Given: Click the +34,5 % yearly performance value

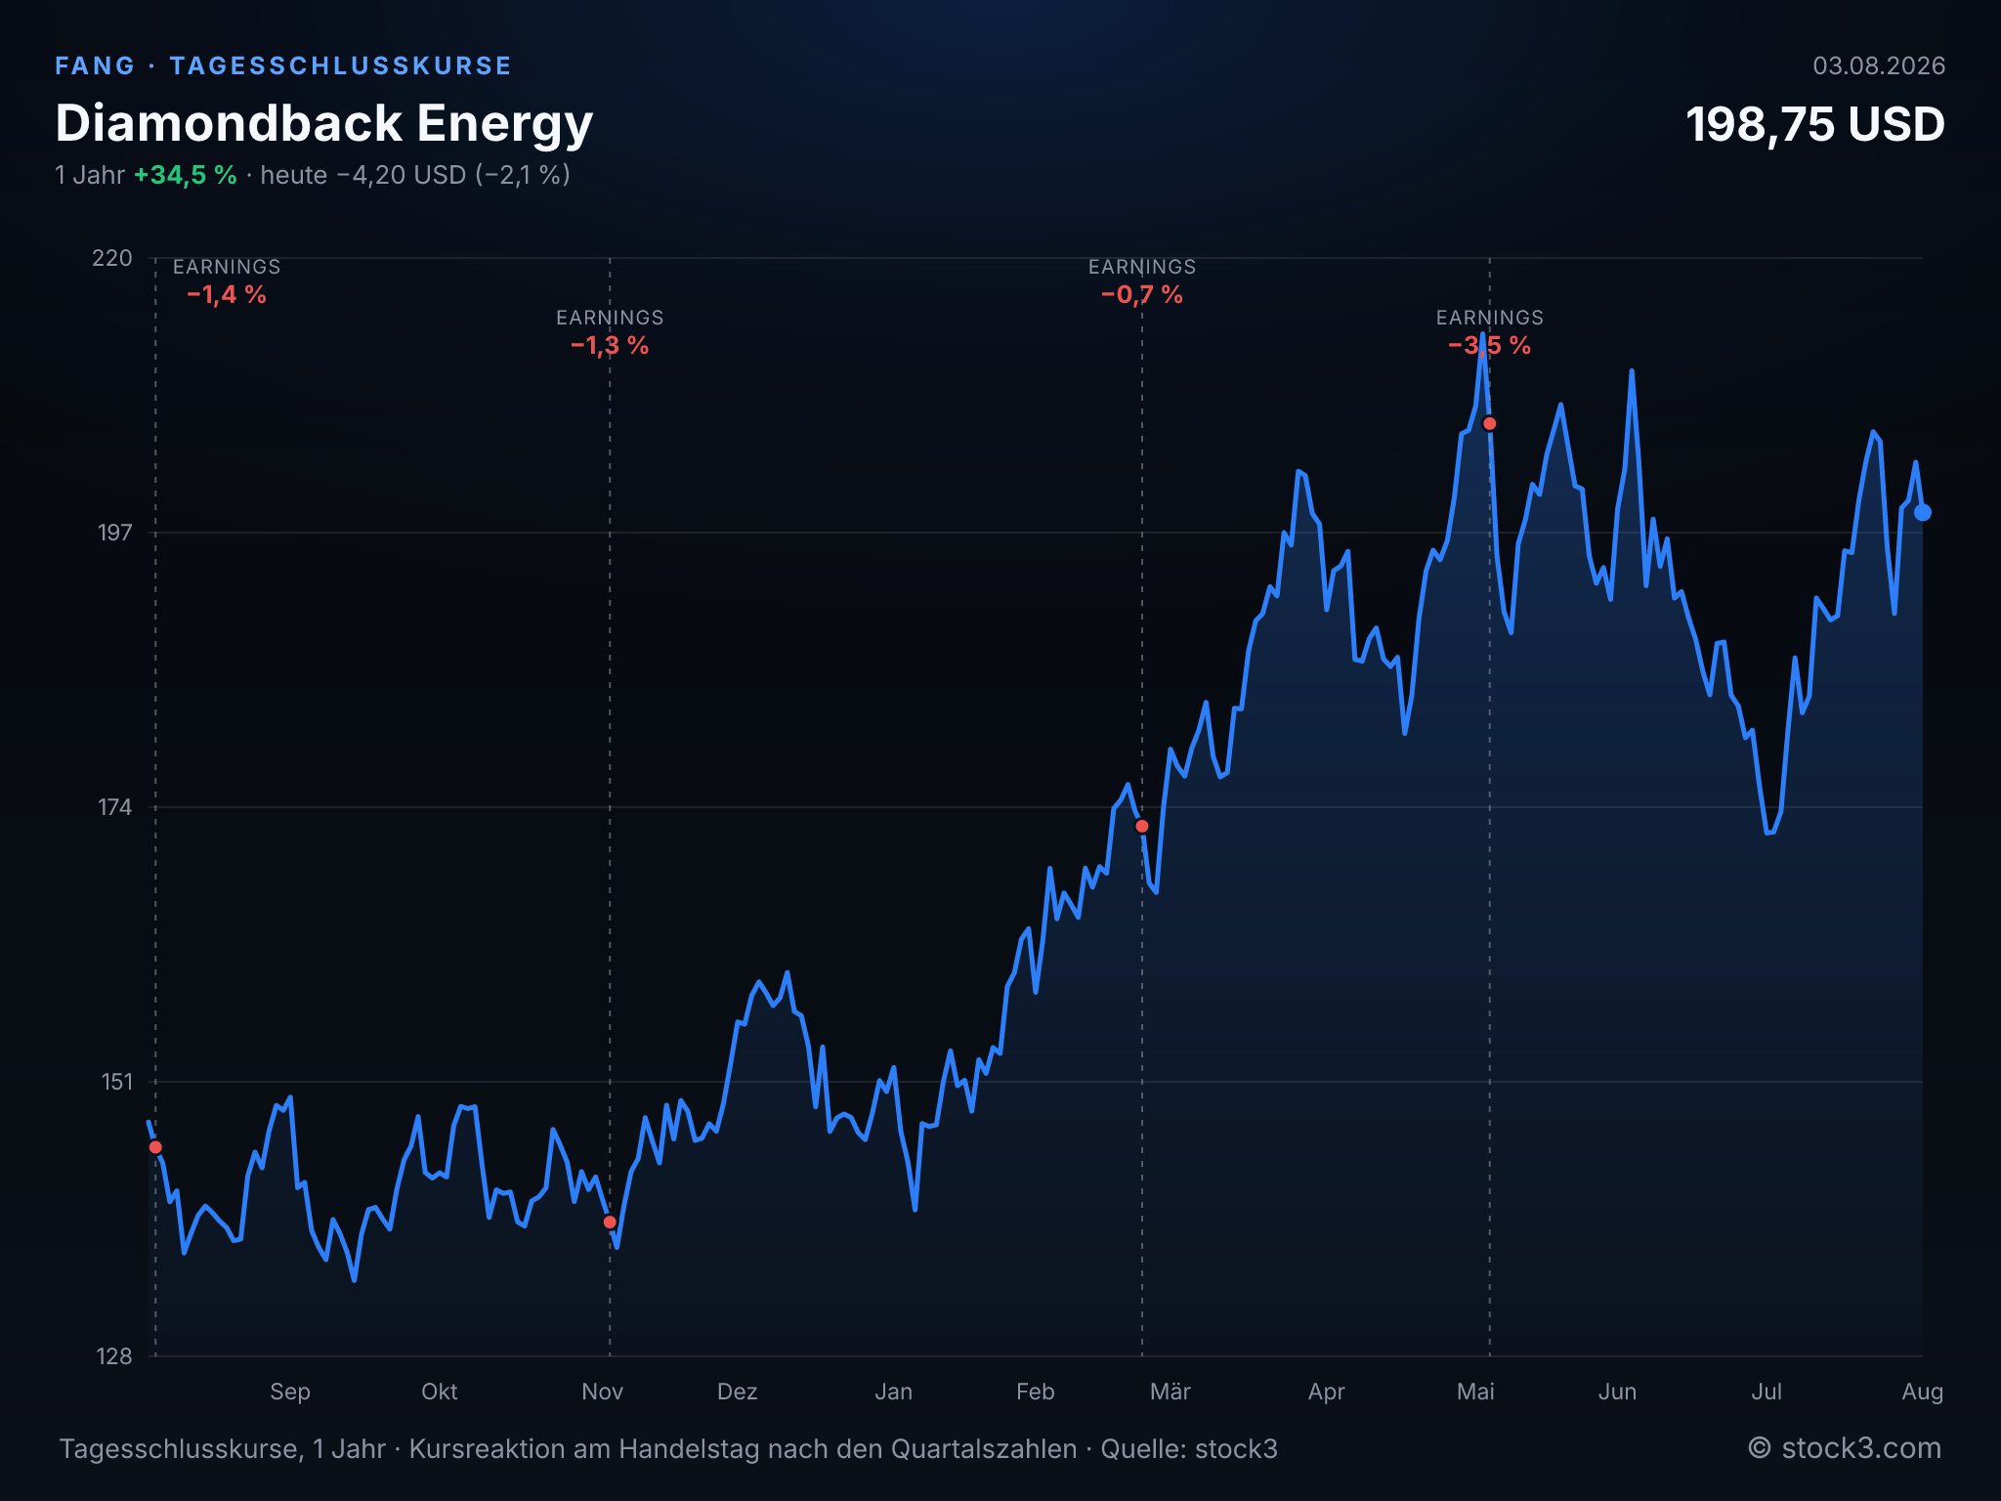Looking at the screenshot, I should [x=186, y=175].
